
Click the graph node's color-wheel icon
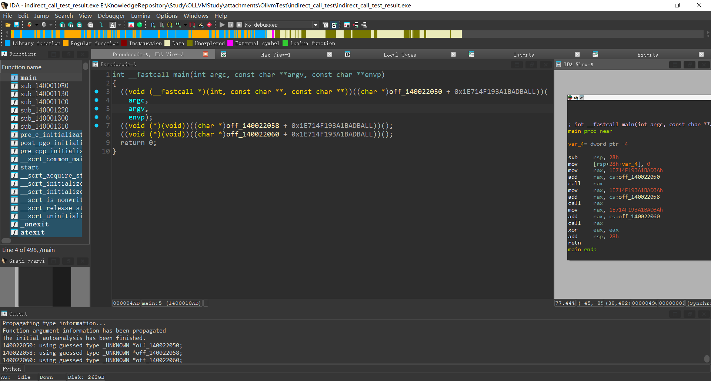(x=570, y=98)
